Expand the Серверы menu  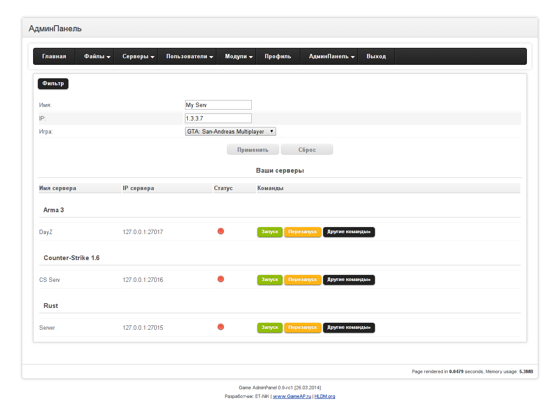pos(138,57)
